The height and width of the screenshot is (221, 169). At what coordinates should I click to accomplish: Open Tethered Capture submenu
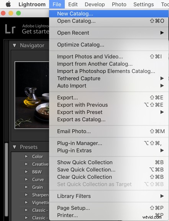[109, 78]
